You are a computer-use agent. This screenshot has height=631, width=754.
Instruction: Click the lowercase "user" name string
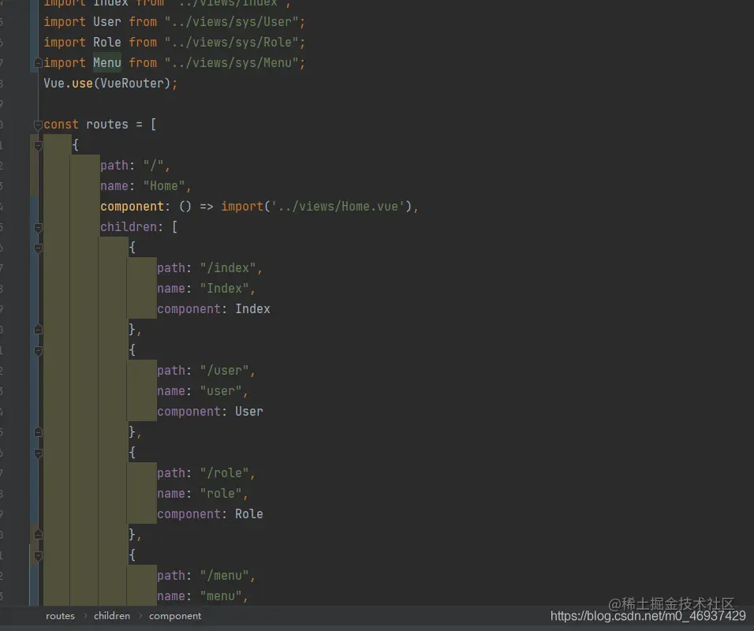pyautogui.click(x=221, y=391)
